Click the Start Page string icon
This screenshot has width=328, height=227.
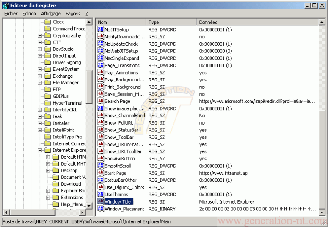[101, 173]
